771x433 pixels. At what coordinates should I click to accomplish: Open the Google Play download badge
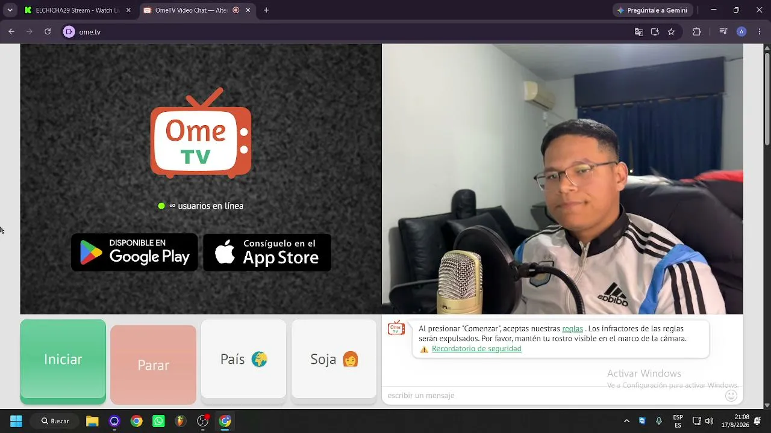[134, 253]
